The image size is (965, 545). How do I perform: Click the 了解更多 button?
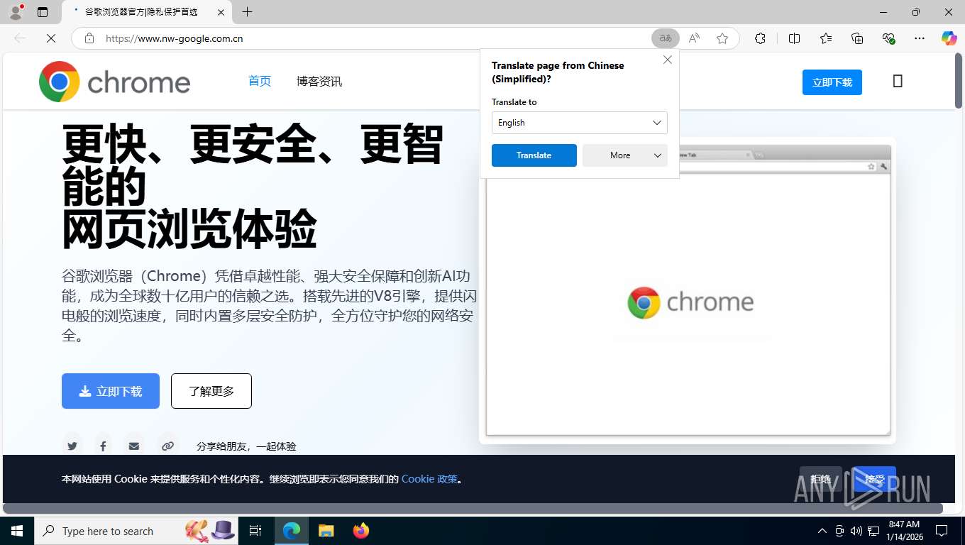click(x=211, y=391)
